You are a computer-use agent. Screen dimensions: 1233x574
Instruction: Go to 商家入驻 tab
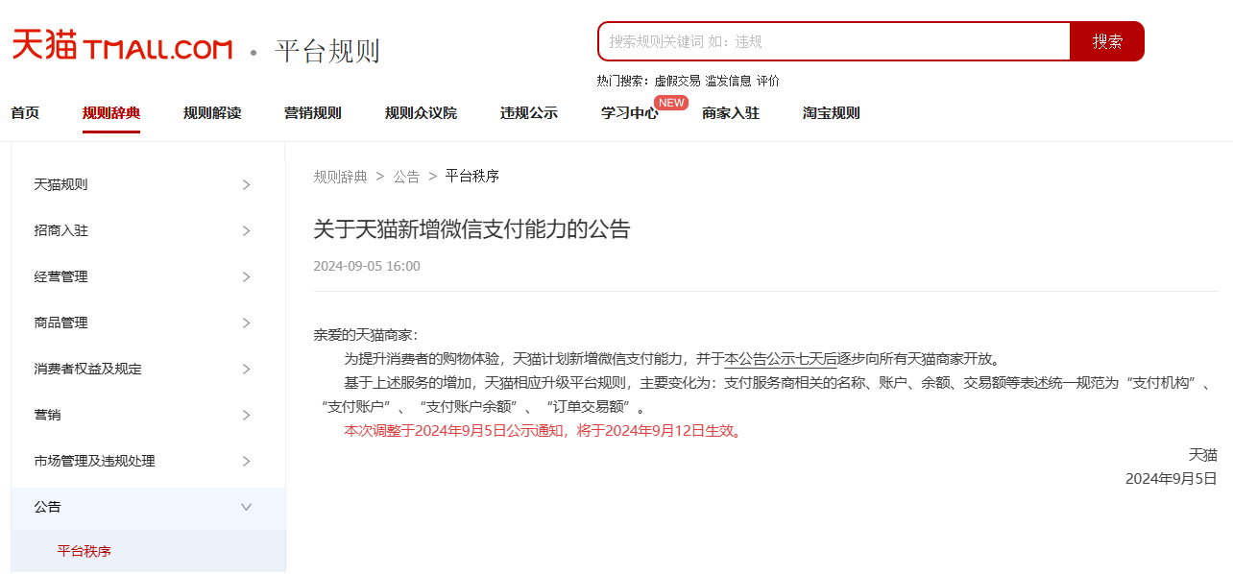[731, 113]
